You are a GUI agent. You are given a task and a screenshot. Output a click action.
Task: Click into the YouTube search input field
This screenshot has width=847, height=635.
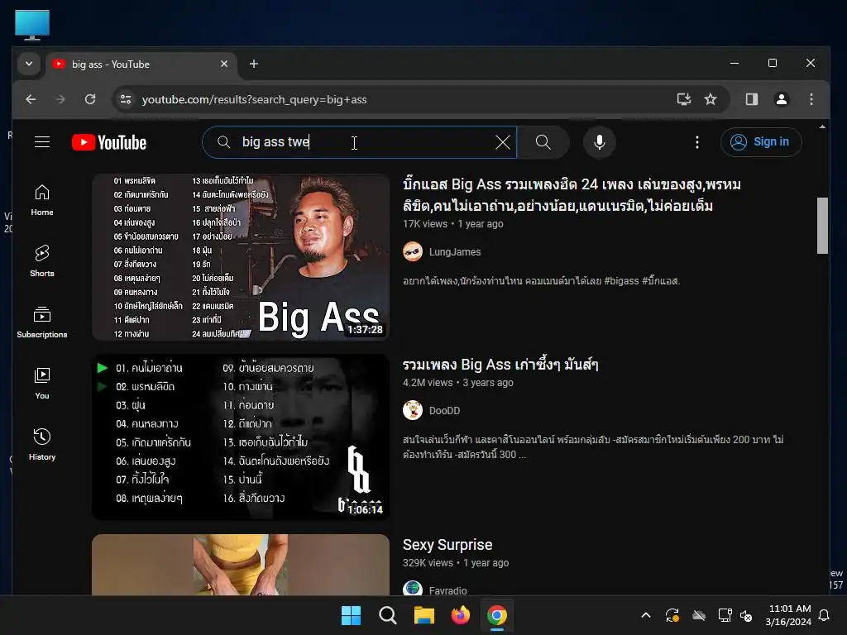click(359, 142)
